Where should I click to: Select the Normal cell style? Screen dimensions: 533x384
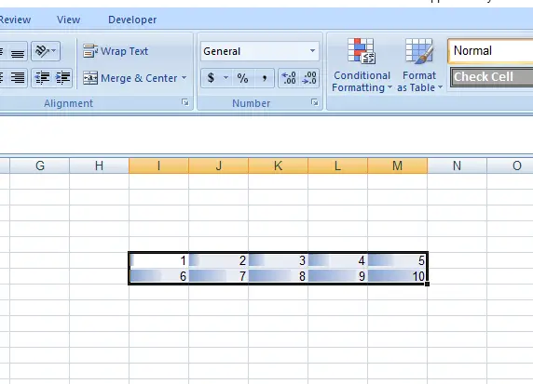point(491,51)
